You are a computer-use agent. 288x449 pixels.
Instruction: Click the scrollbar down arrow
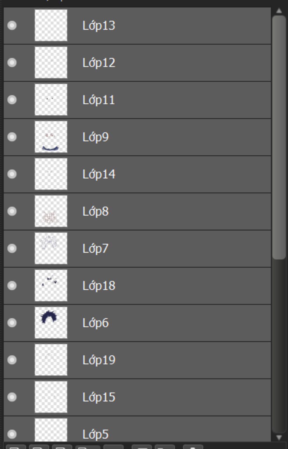click(279, 437)
